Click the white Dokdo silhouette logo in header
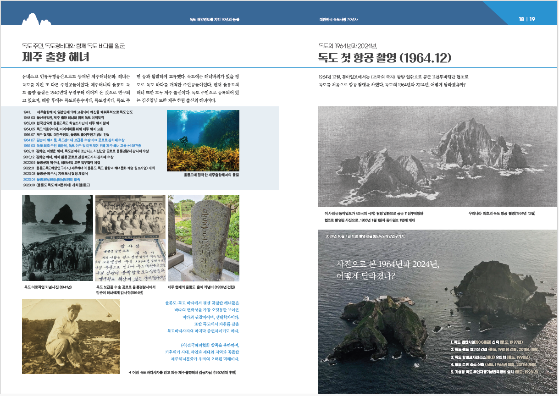 click(x=37, y=18)
